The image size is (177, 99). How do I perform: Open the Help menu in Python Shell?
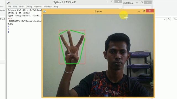(56, 7)
